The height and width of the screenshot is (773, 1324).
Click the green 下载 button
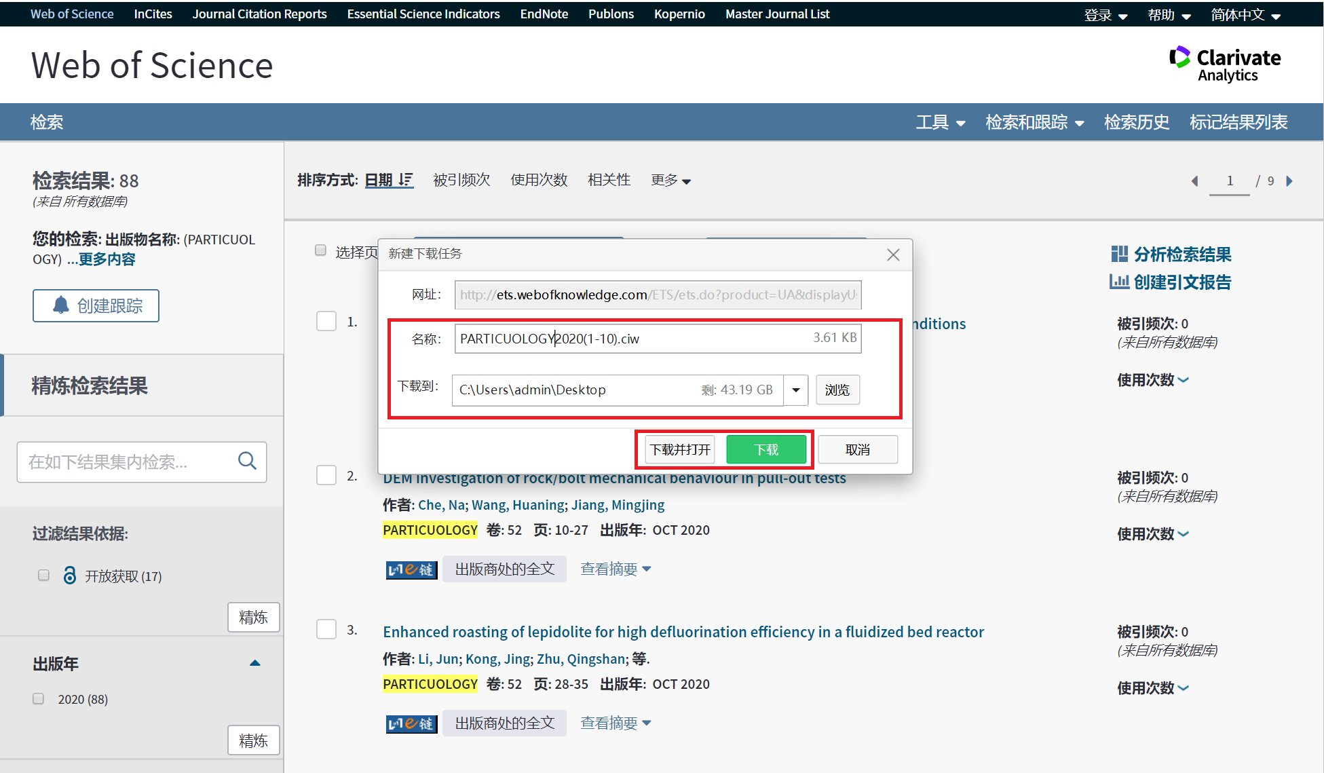[x=766, y=449]
